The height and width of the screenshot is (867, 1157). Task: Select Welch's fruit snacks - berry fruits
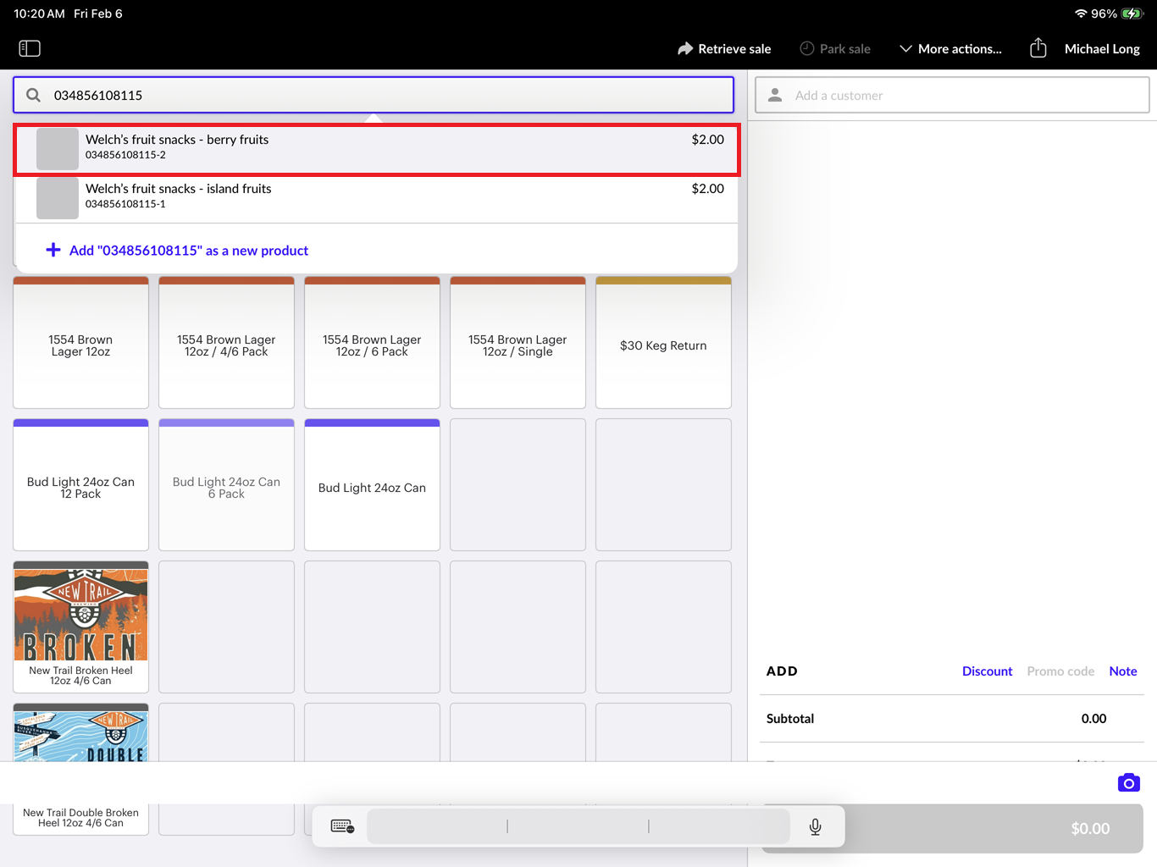point(377,150)
